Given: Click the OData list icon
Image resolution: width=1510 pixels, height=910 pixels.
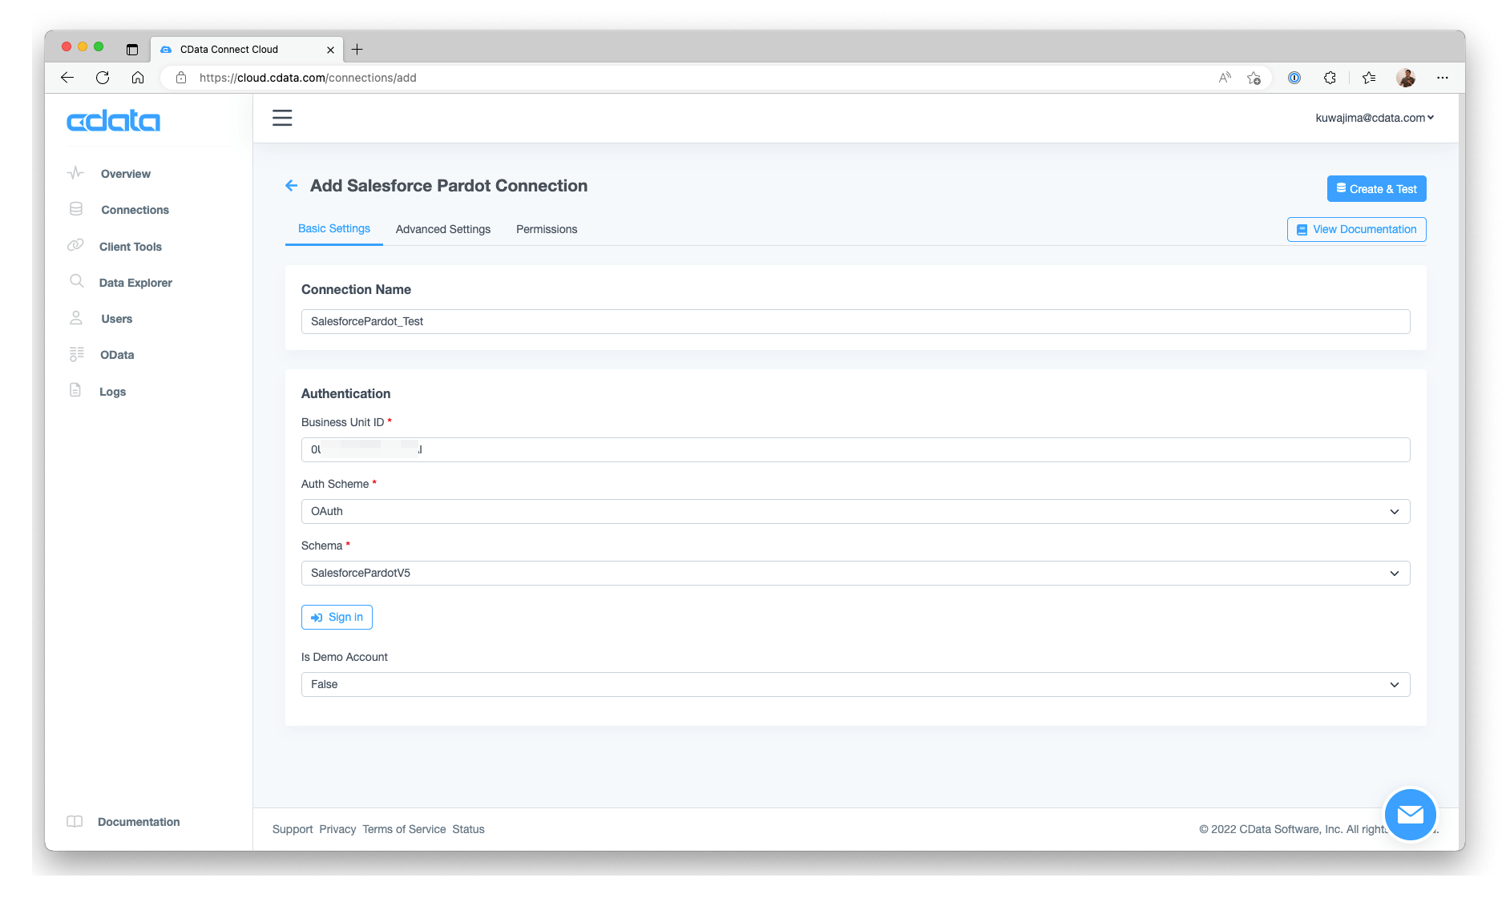Looking at the screenshot, I should pyautogui.click(x=76, y=354).
